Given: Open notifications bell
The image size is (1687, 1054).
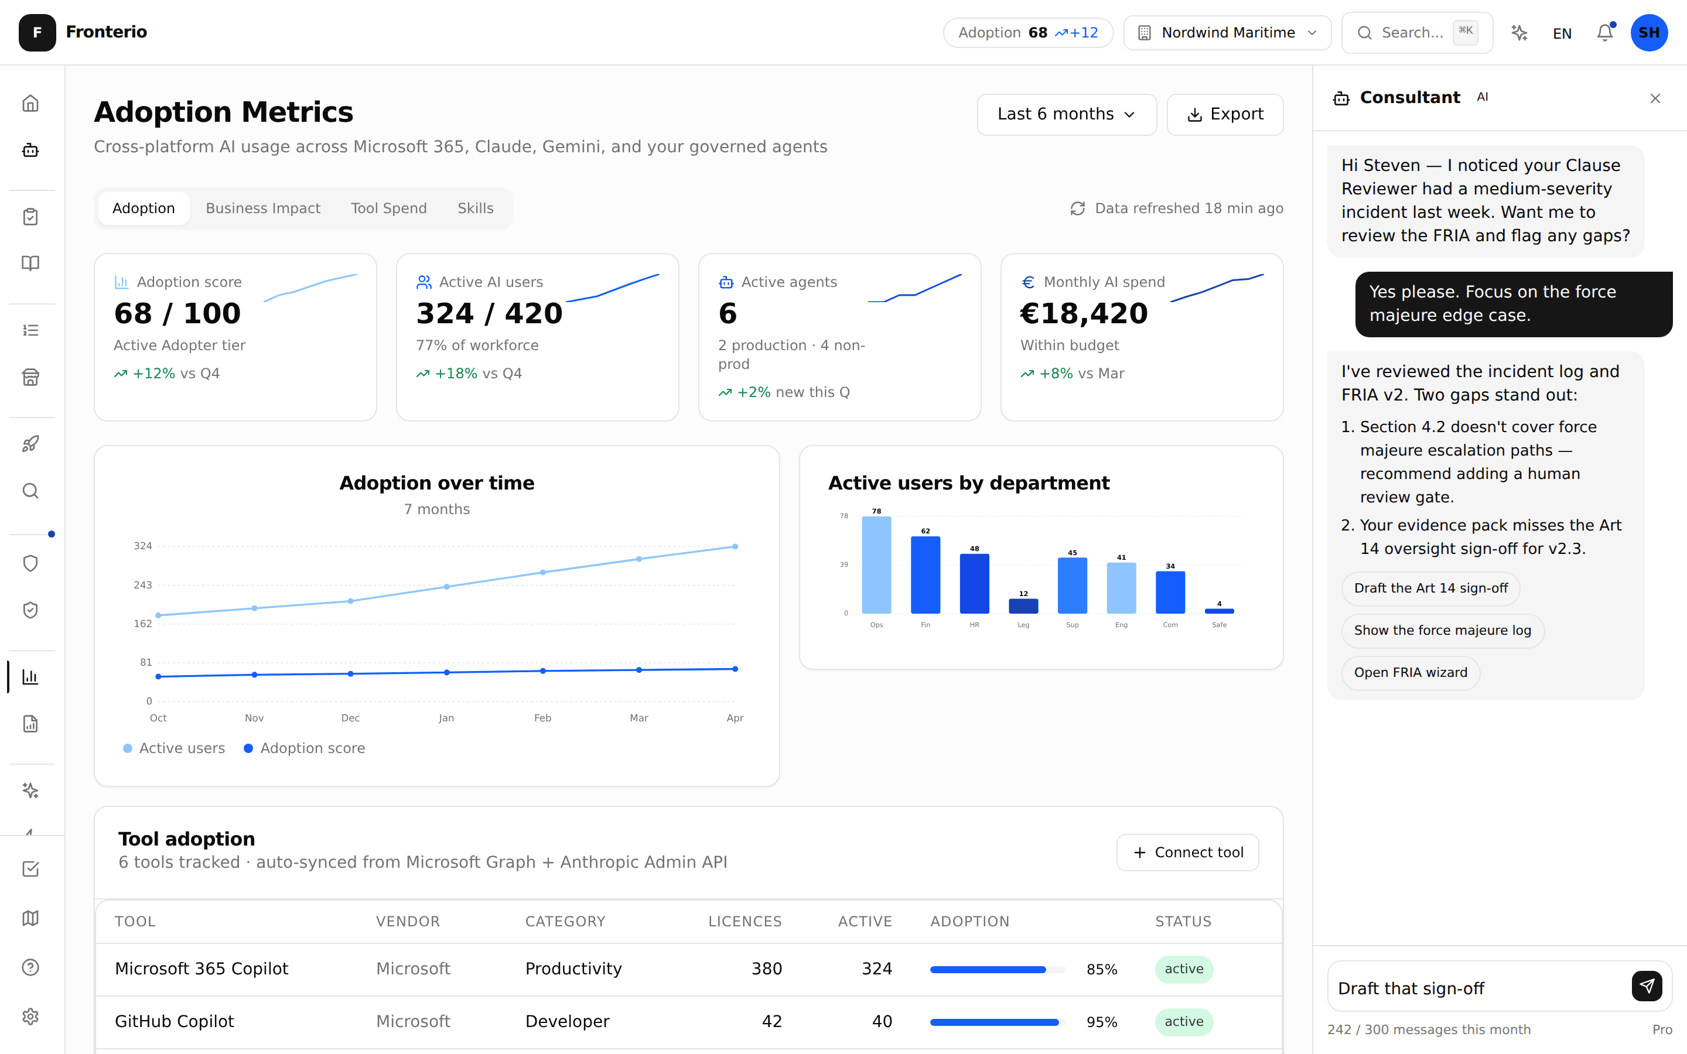Looking at the screenshot, I should coord(1605,33).
